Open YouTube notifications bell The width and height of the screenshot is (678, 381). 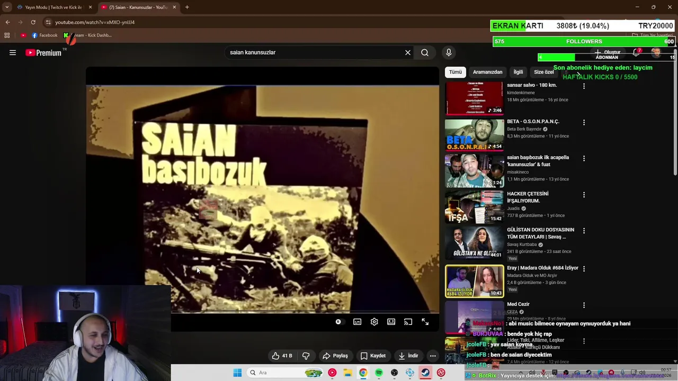(636, 52)
